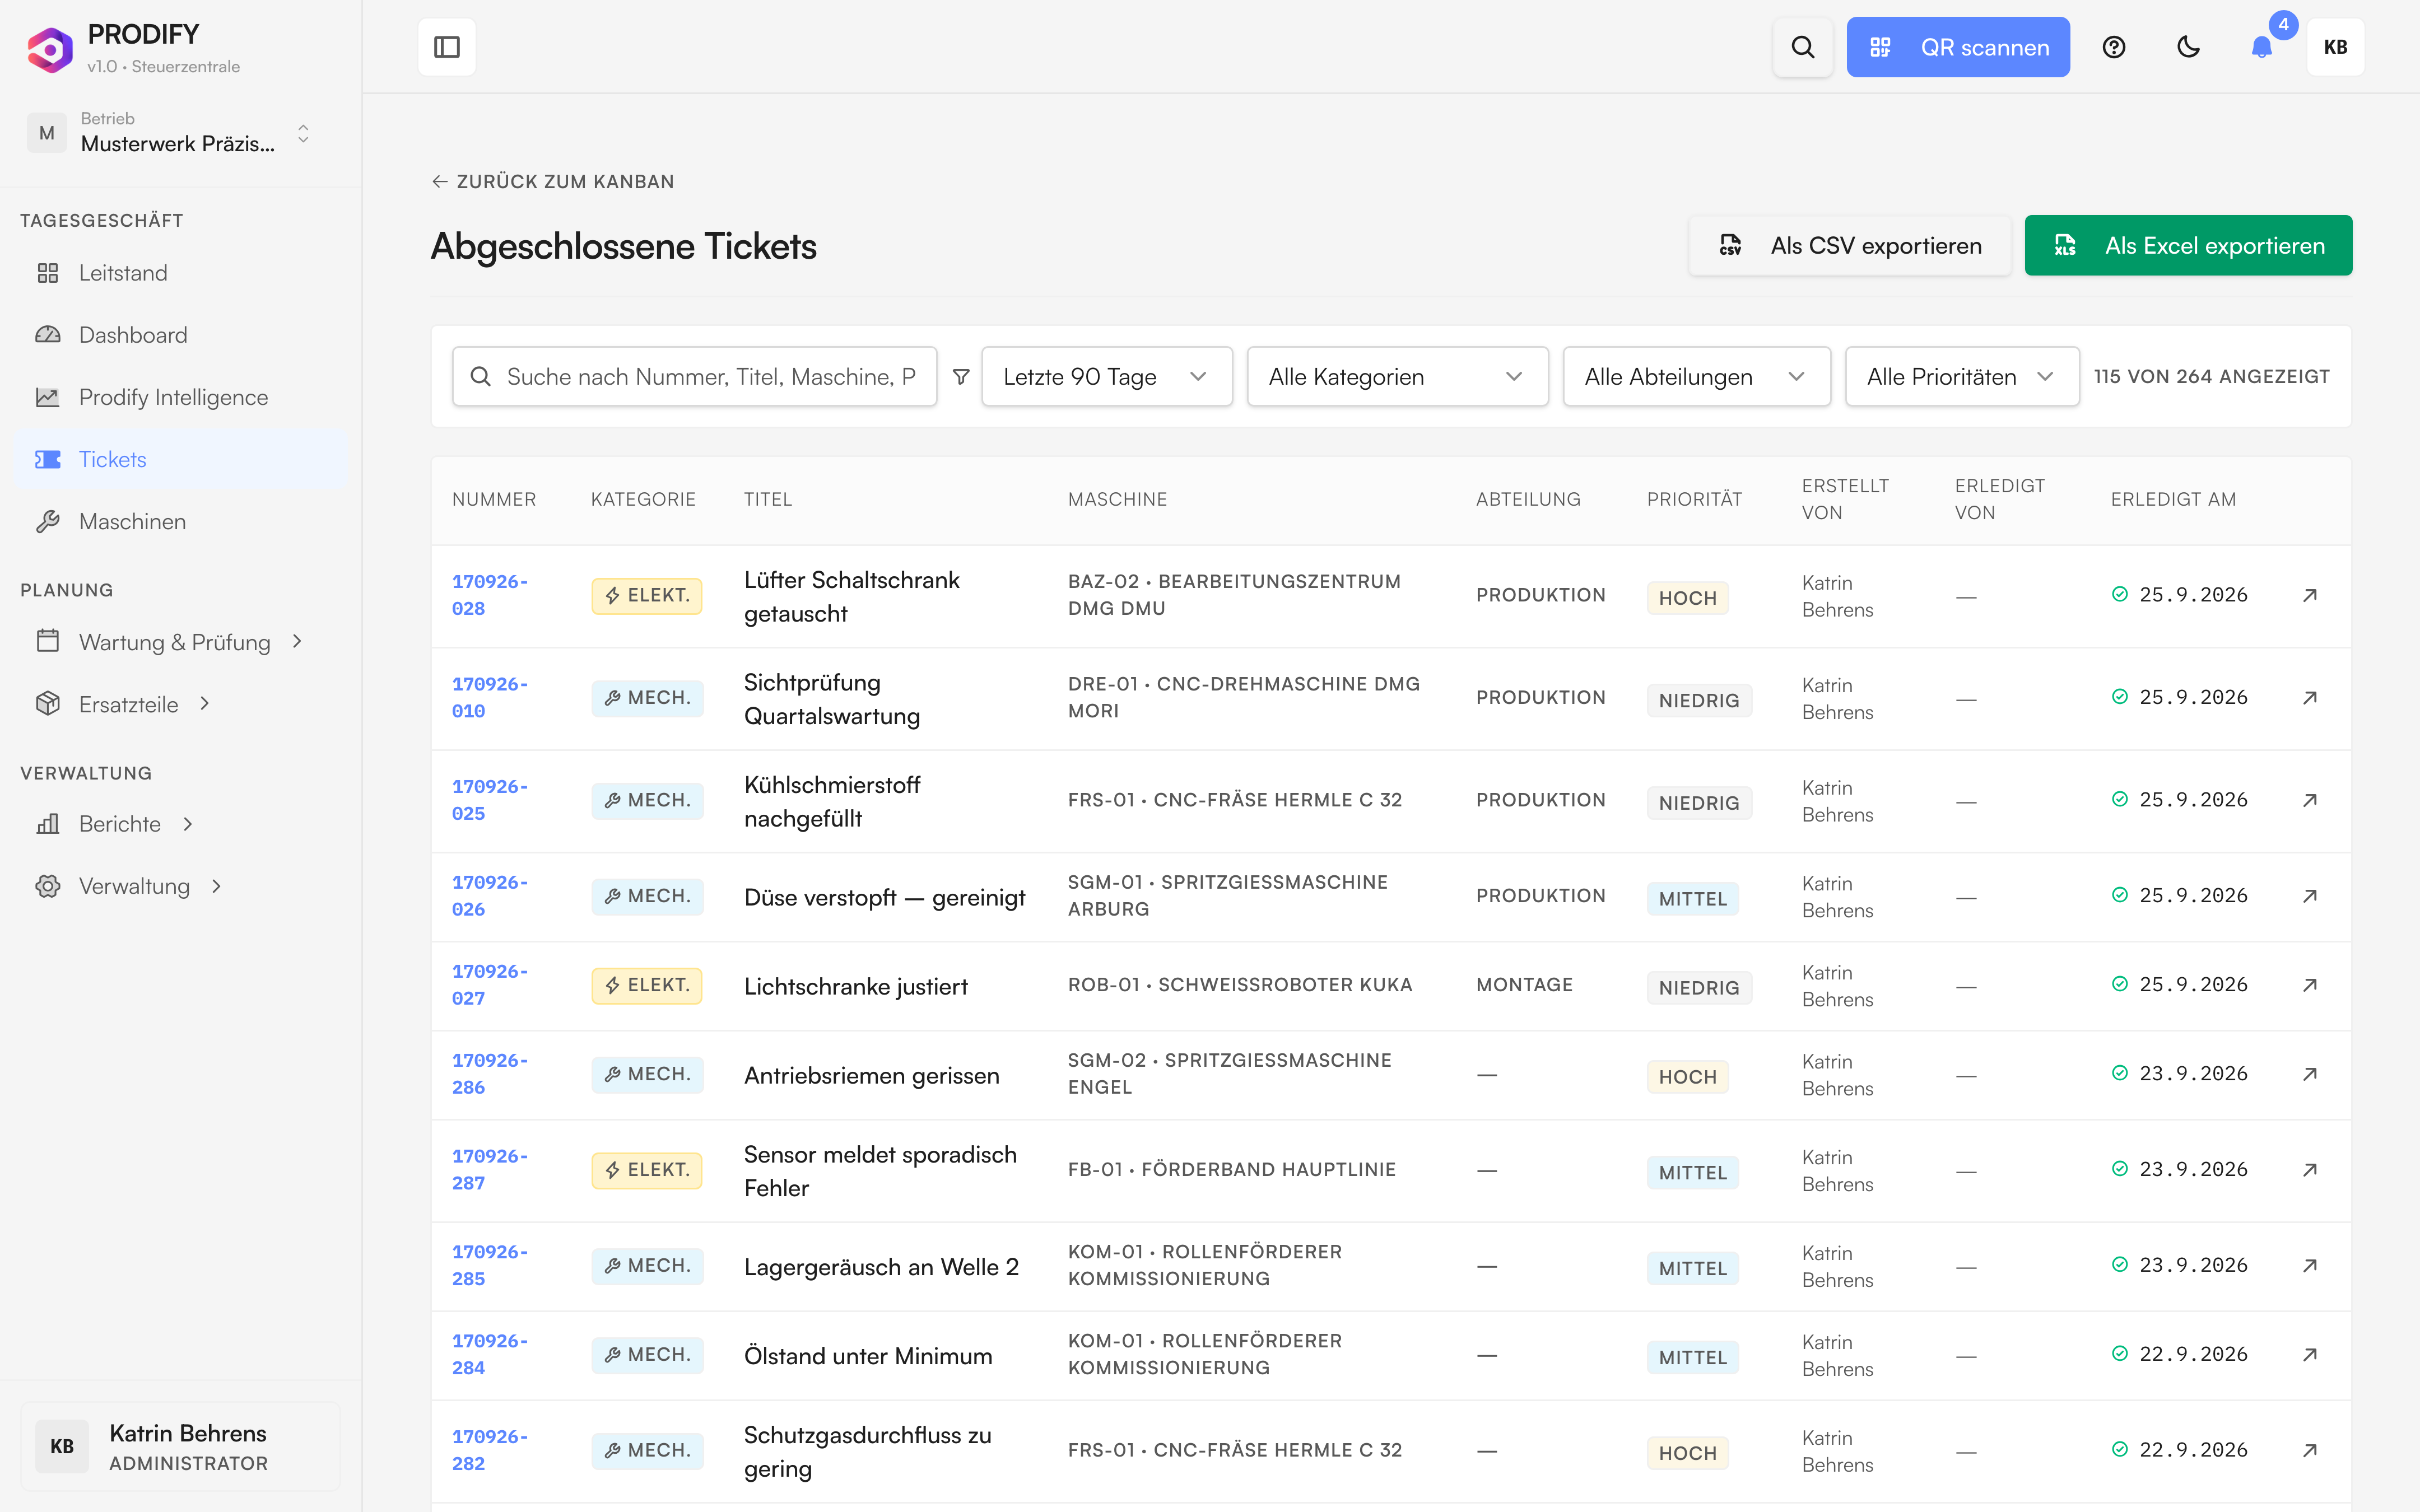Open the search magnifier in top bar
Screen dimensions: 2420x1512
(x=1802, y=47)
